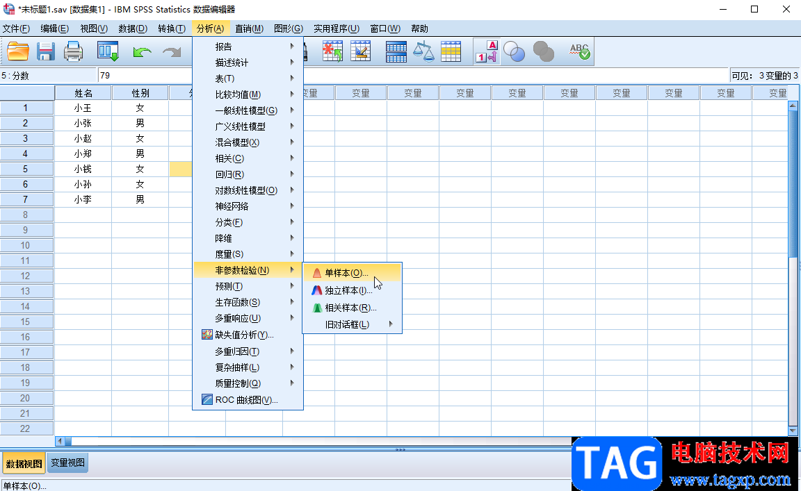Open 视图(V) menu
The height and width of the screenshot is (491, 801).
coord(94,28)
